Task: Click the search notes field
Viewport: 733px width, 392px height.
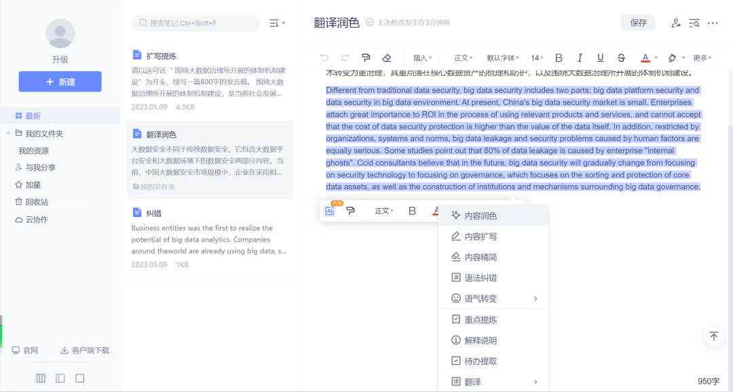Action: [x=195, y=23]
